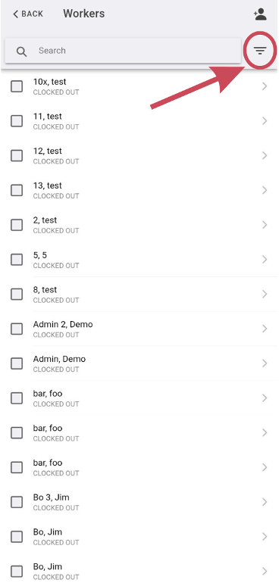
Task: Click the add worker icon
Action: (260, 14)
